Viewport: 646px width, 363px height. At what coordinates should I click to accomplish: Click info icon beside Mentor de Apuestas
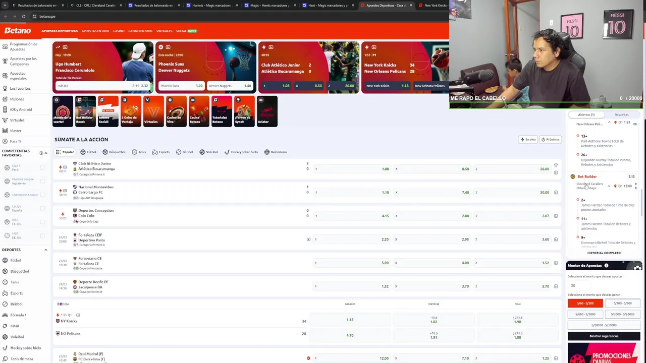(606, 265)
